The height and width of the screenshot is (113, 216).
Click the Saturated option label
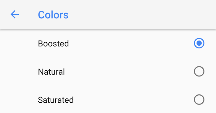coord(56,100)
